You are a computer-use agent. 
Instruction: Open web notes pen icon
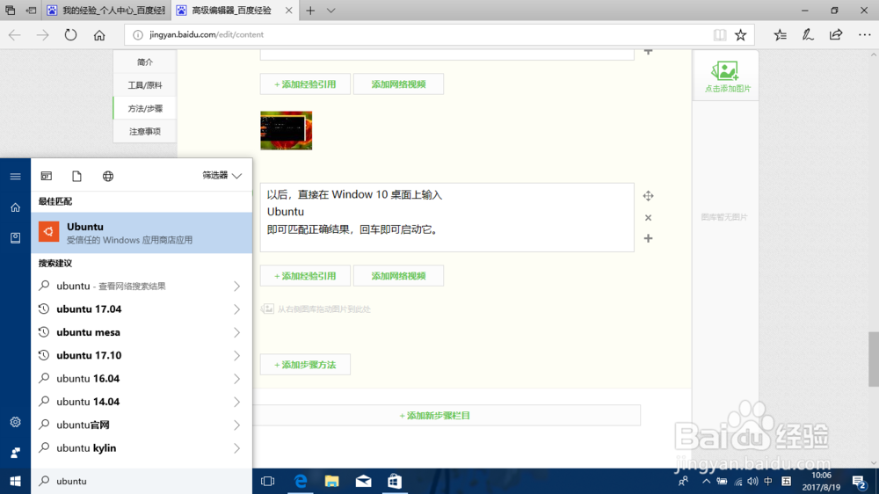tap(807, 35)
